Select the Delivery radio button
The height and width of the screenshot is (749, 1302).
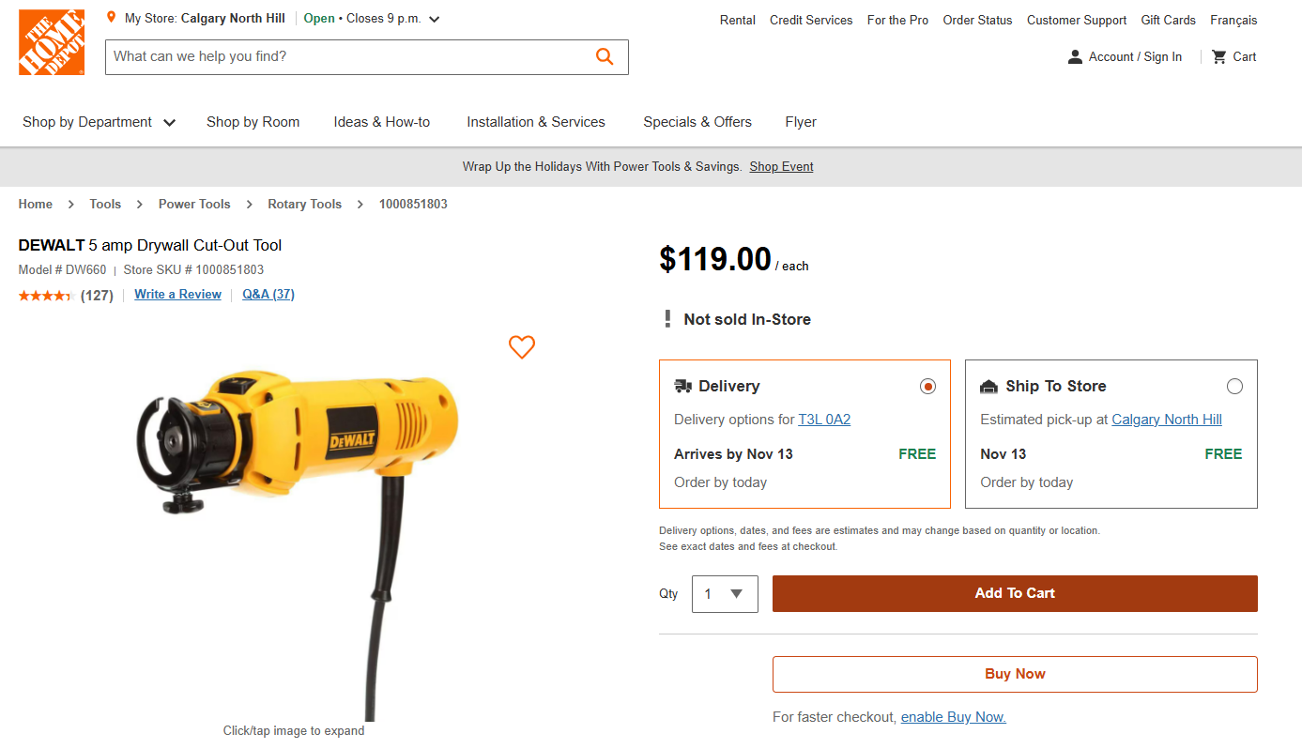pyautogui.click(x=927, y=386)
